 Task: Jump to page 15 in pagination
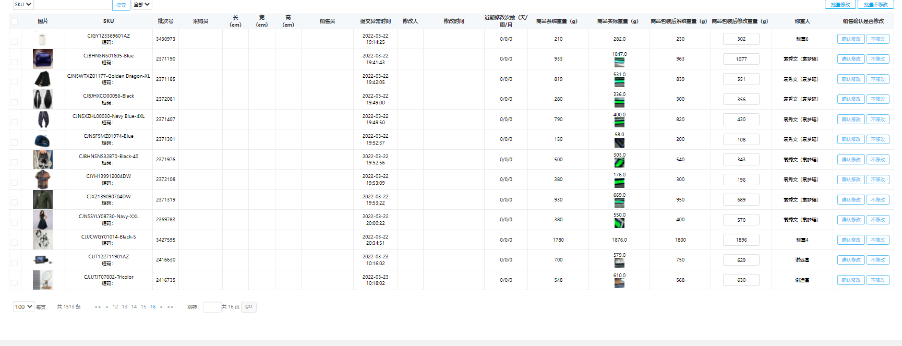(x=143, y=307)
